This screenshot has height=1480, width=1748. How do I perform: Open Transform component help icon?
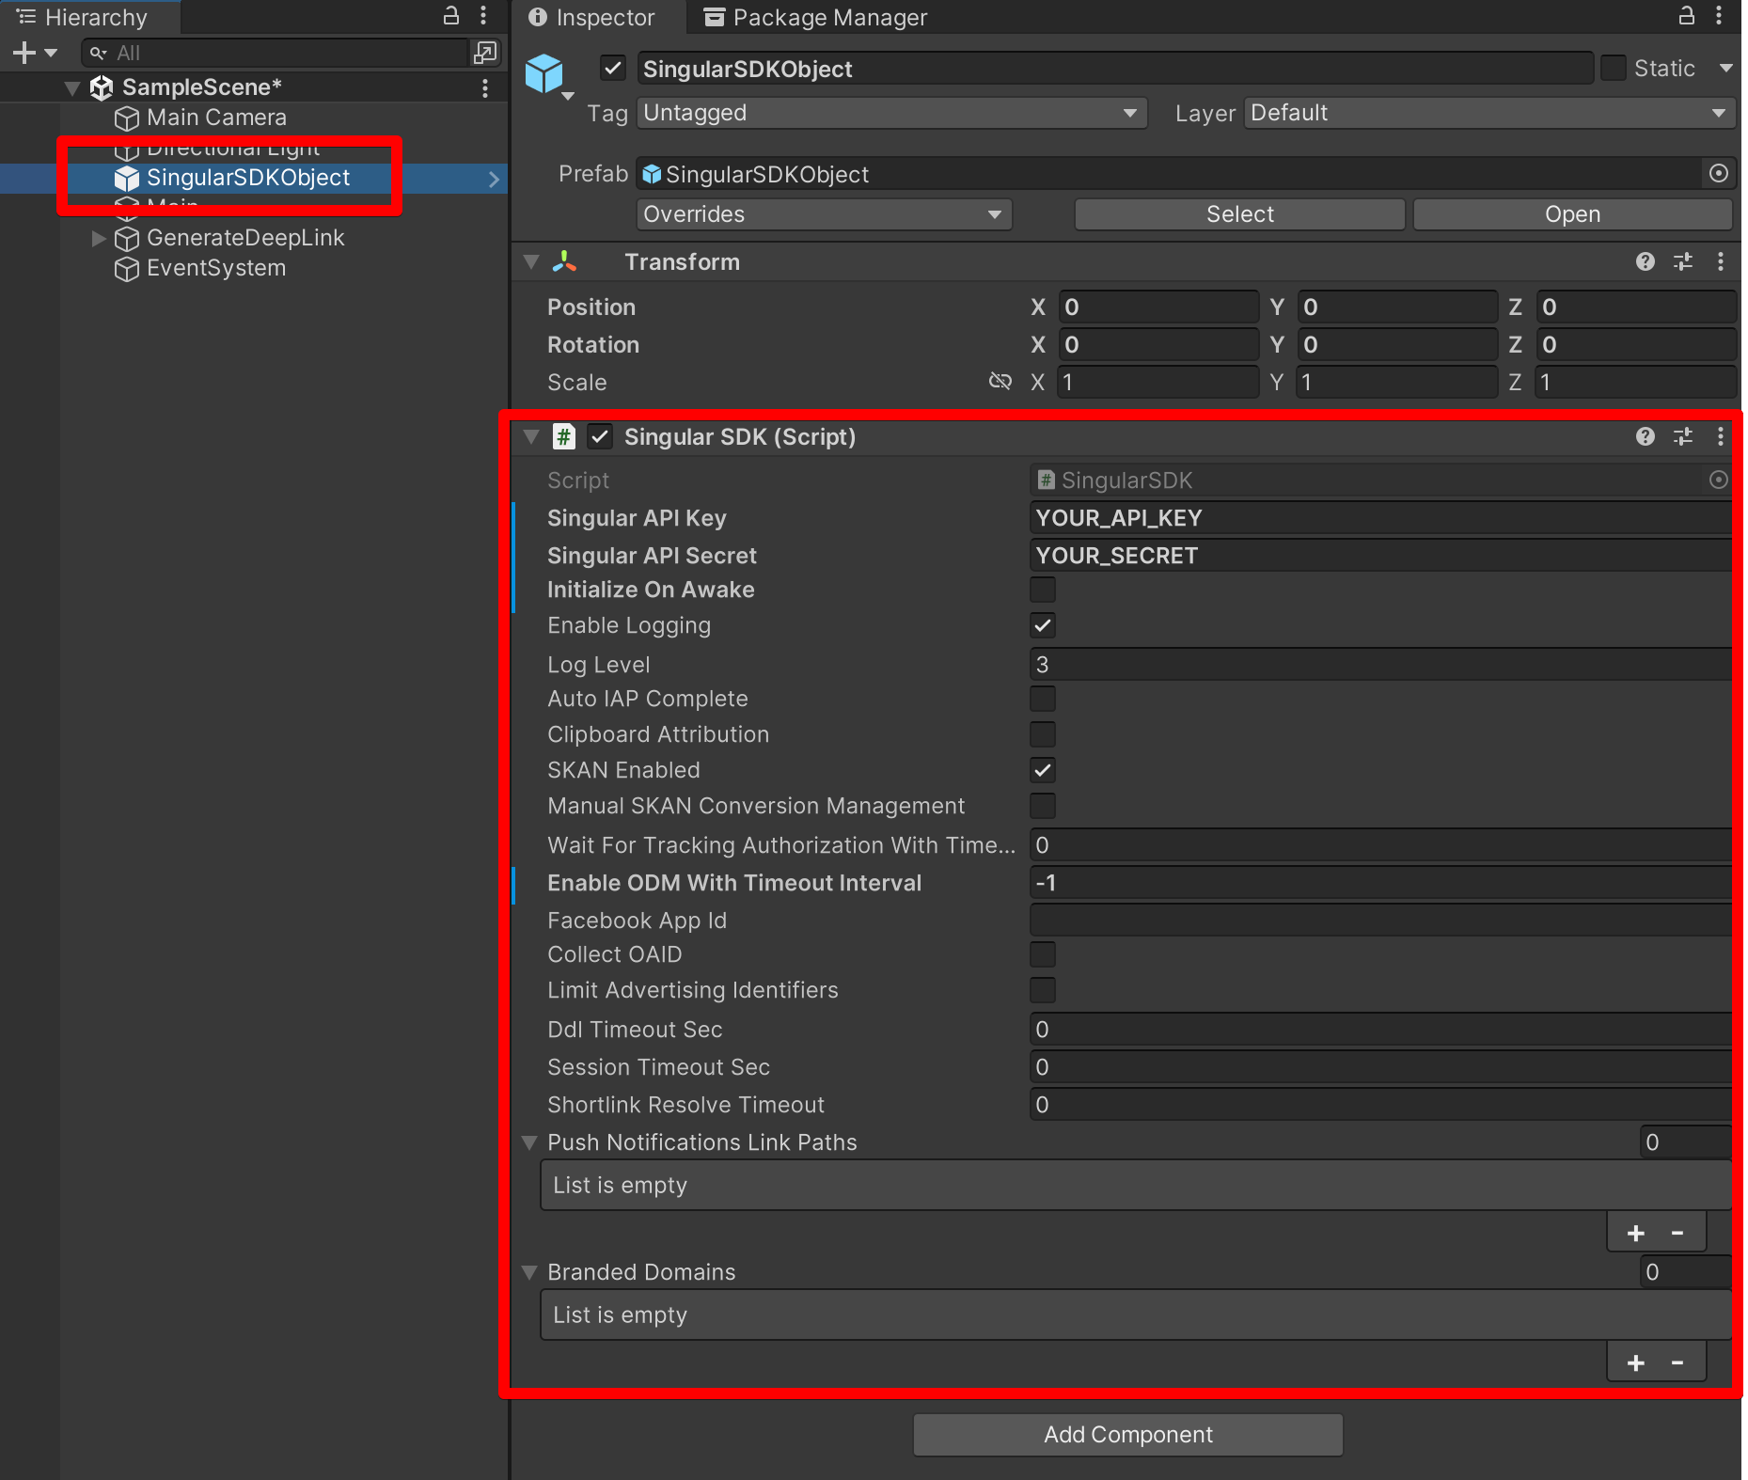point(1645,262)
